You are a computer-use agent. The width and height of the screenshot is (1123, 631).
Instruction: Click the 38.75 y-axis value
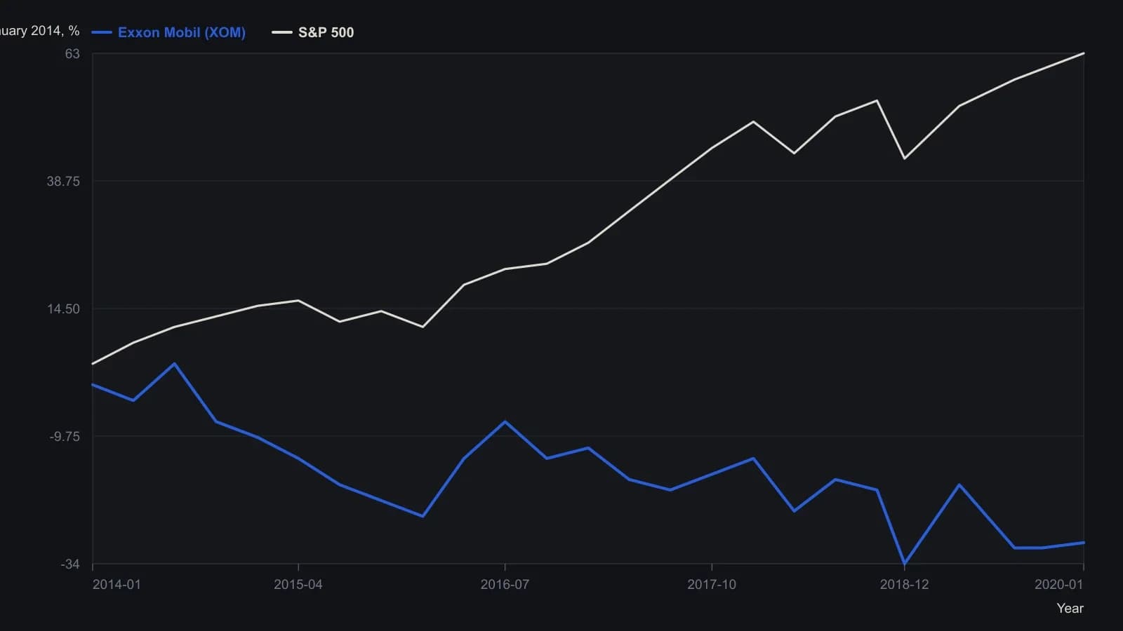tap(63, 182)
